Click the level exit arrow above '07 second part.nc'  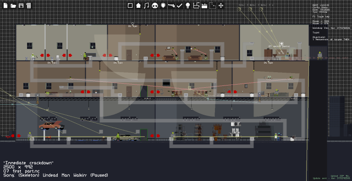[x=281, y=44]
